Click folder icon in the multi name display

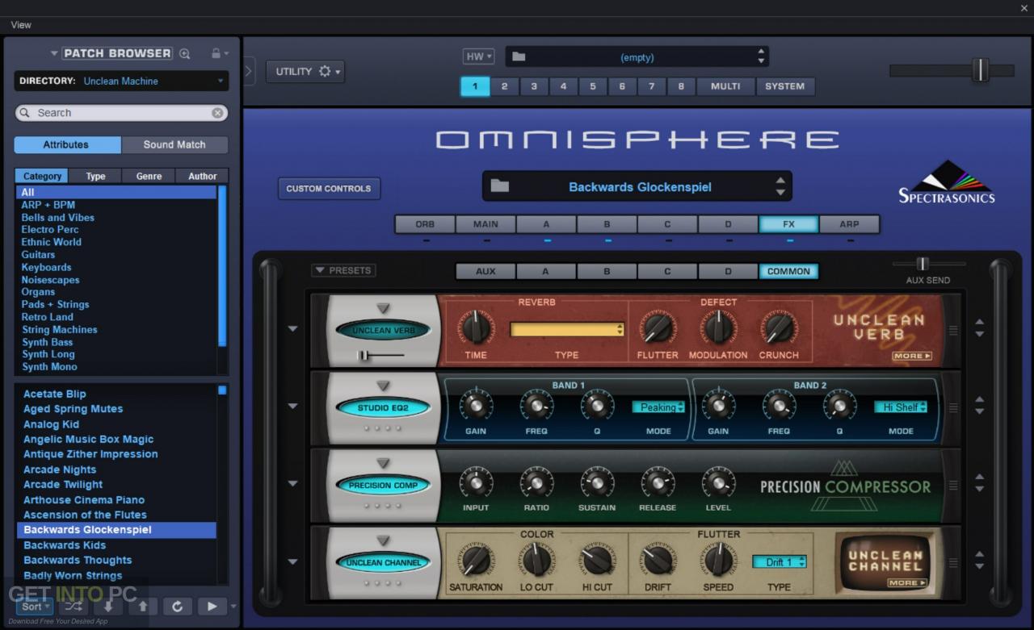[x=519, y=57]
